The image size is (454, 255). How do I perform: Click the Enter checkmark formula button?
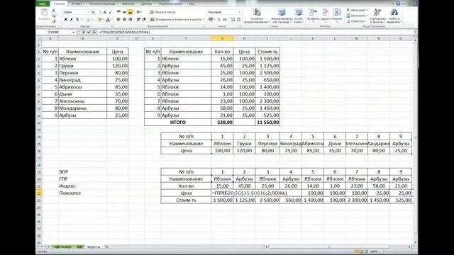coord(89,32)
